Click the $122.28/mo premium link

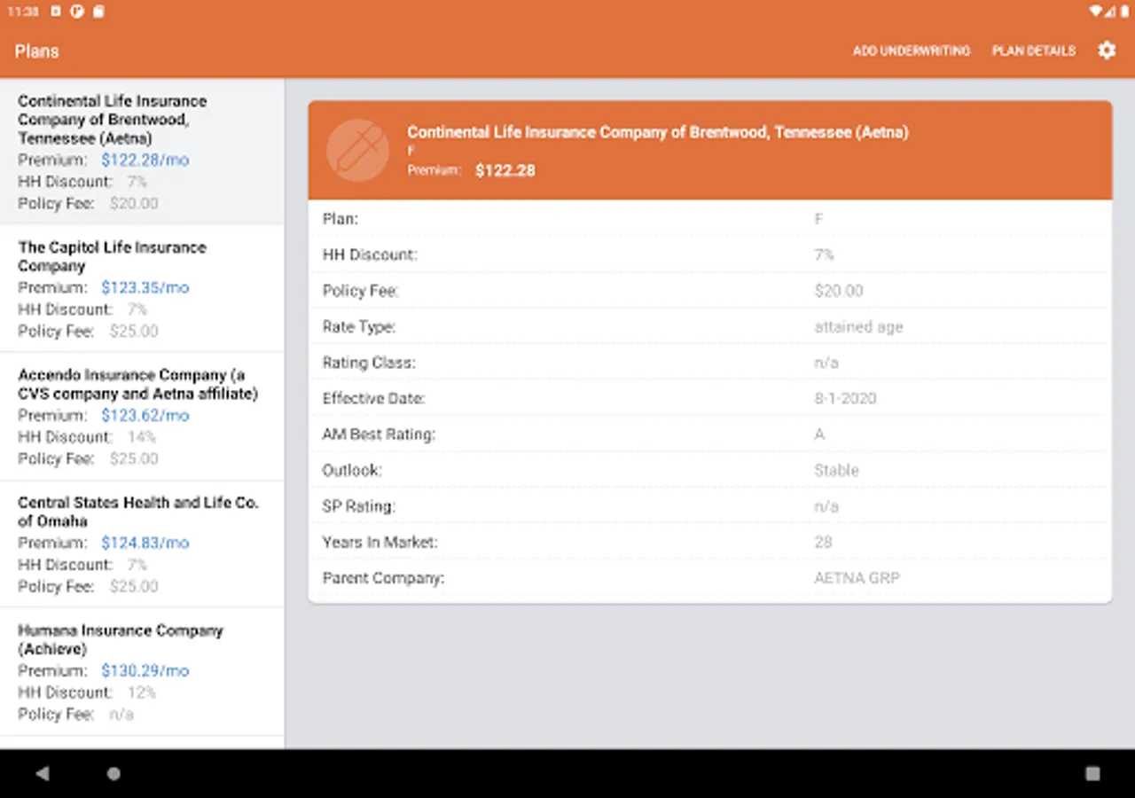point(145,160)
